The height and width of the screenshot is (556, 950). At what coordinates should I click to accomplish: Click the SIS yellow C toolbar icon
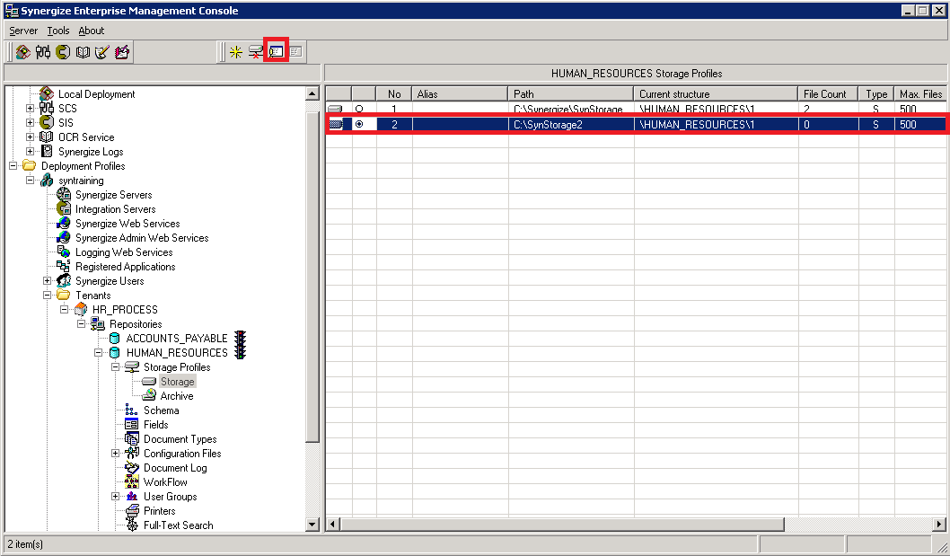[x=63, y=52]
